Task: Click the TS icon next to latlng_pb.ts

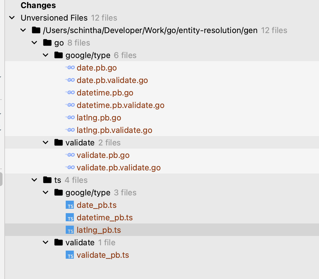Action: tap(70, 230)
